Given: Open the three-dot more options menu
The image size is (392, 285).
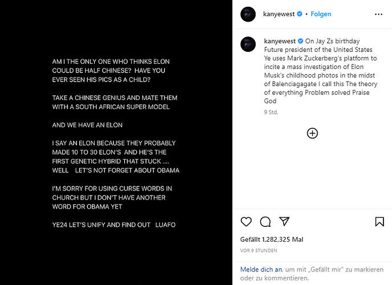Looking at the screenshot, I should point(378,14).
